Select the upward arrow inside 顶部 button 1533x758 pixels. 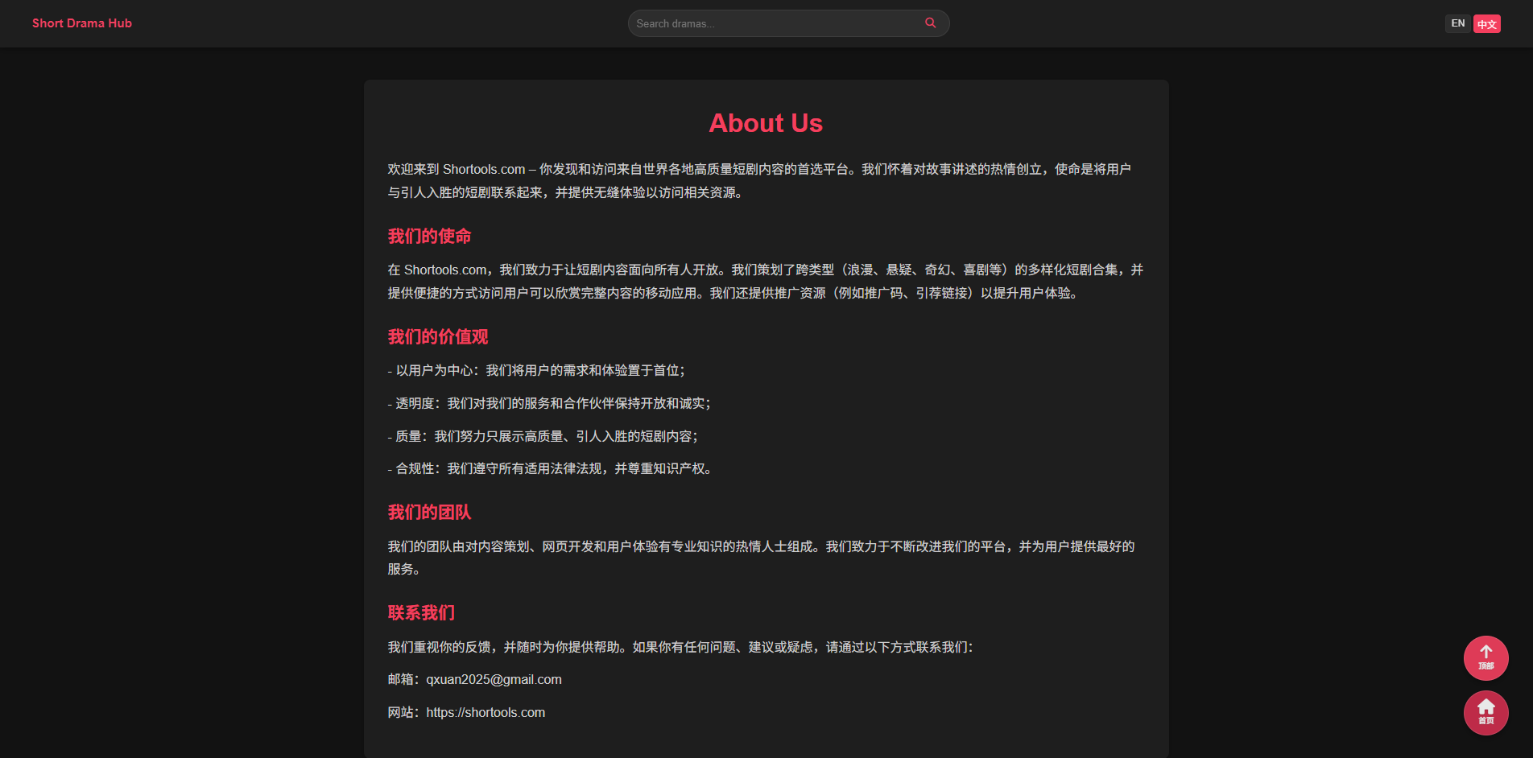click(x=1485, y=652)
